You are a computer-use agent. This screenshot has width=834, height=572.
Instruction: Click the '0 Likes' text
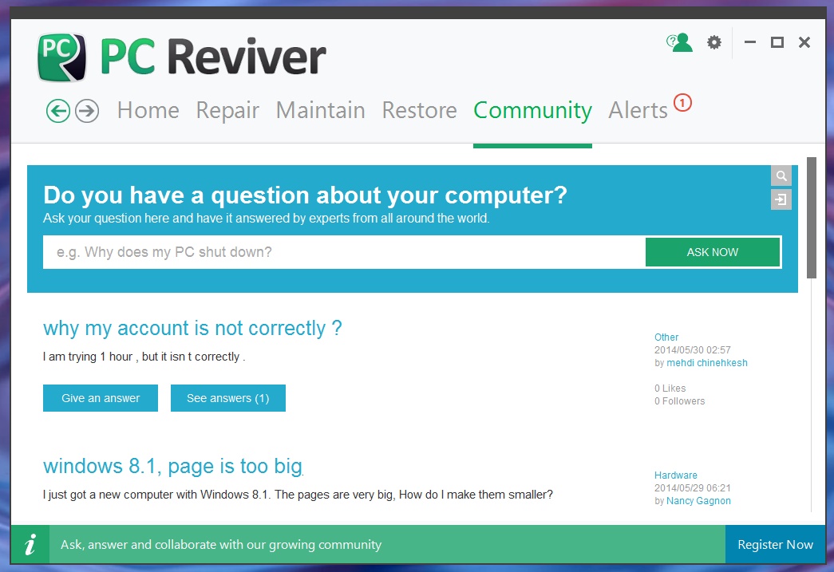click(670, 388)
